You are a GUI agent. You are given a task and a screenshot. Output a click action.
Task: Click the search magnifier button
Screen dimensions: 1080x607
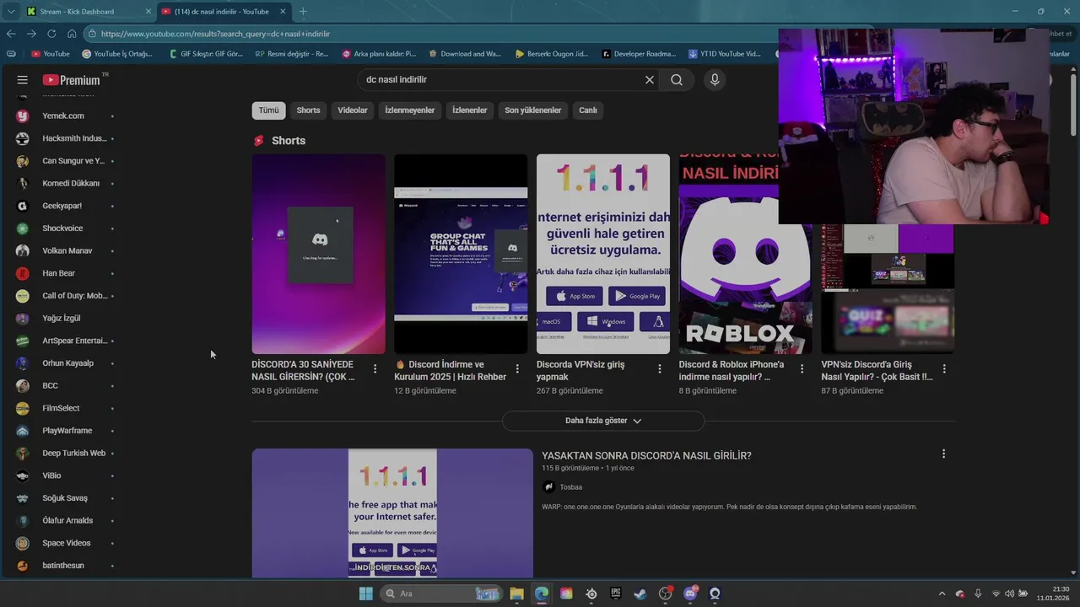pos(677,80)
